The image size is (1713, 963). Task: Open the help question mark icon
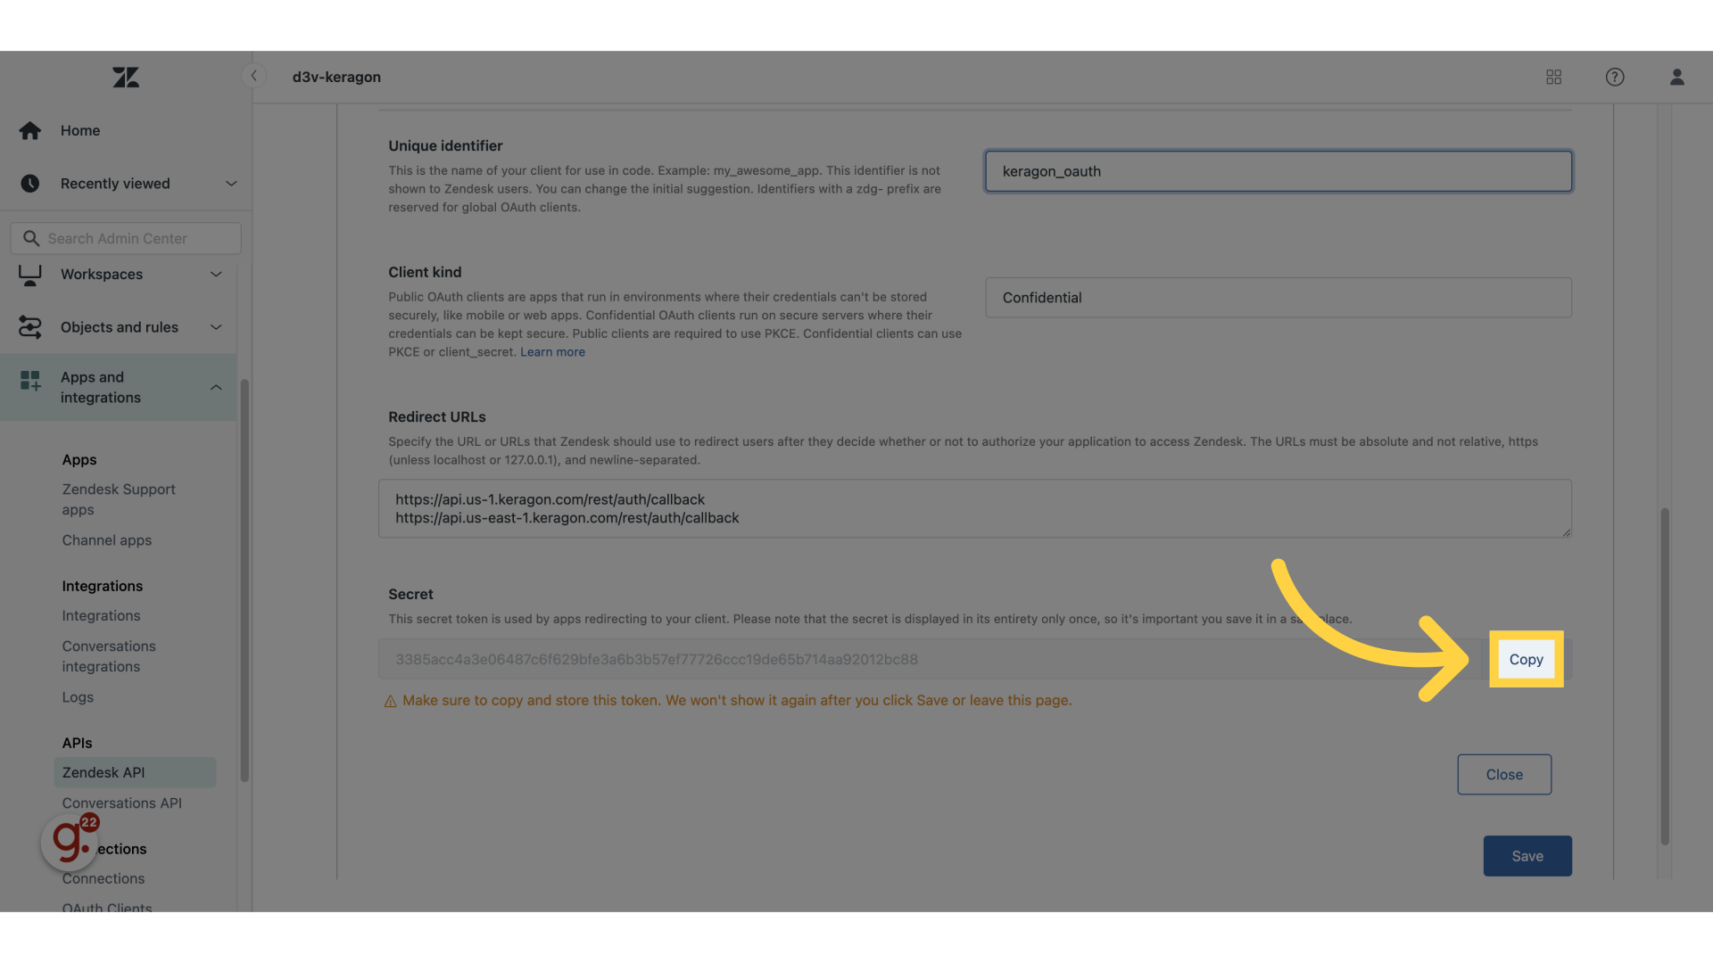(x=1615, y=78)
